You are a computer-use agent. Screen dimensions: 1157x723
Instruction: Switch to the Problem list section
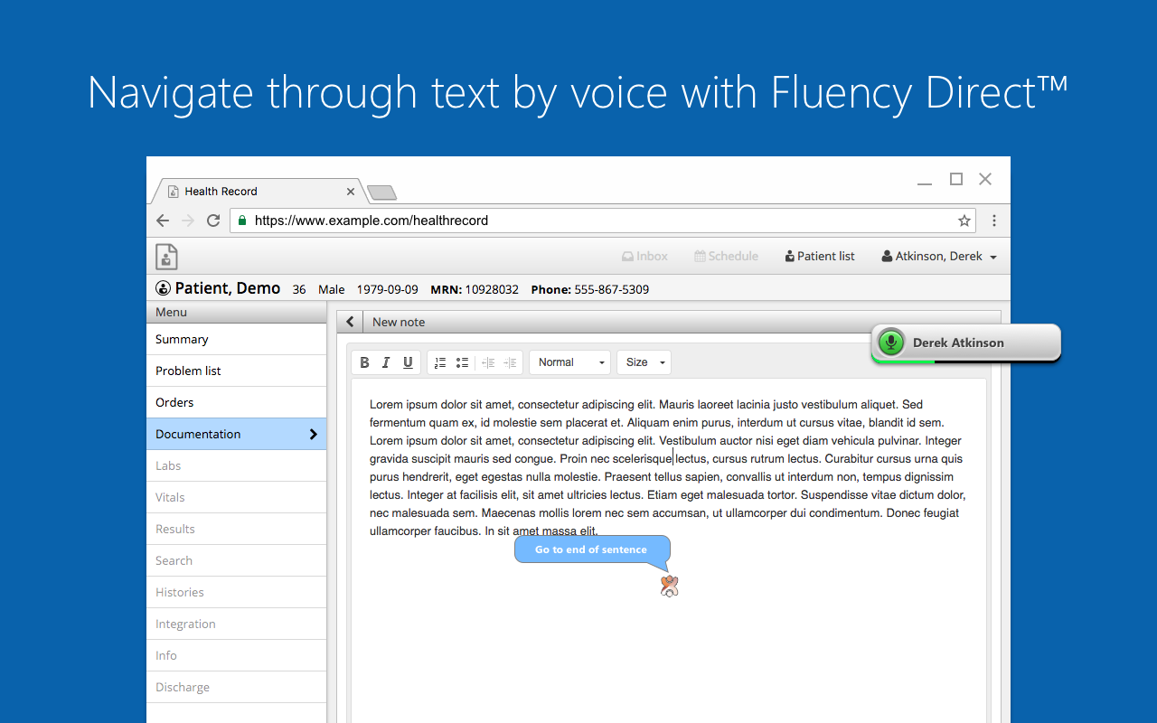click(187, 371)
